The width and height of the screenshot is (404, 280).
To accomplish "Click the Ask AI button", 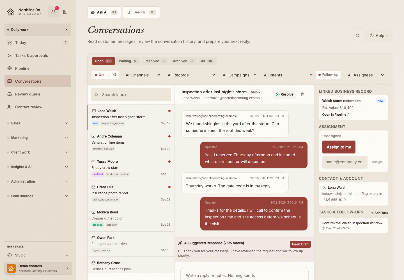I will click(104, 12).
